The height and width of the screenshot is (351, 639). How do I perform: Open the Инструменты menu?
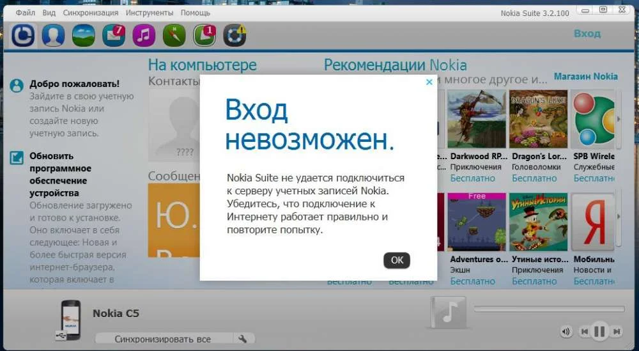click(x=149, y=13)
